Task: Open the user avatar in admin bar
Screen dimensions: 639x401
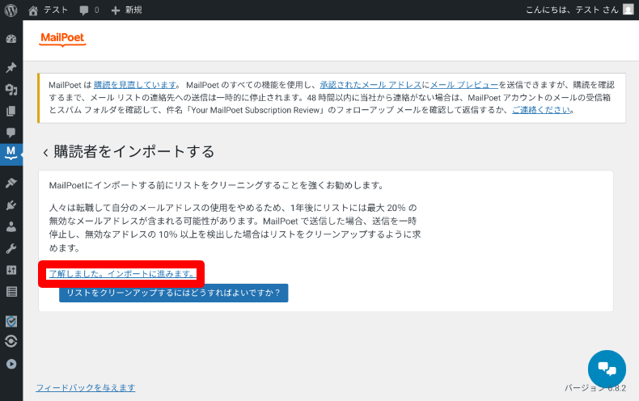Action: (628, 10)
